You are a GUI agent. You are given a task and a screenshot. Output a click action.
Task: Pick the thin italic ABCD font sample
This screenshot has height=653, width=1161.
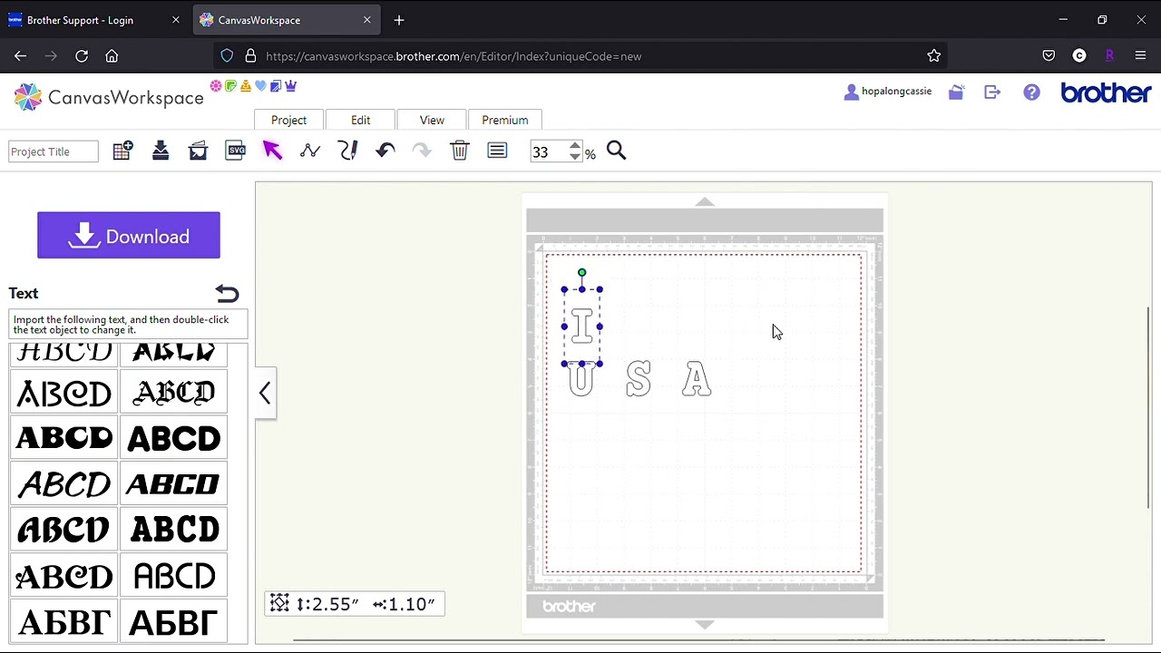(64, 483)
